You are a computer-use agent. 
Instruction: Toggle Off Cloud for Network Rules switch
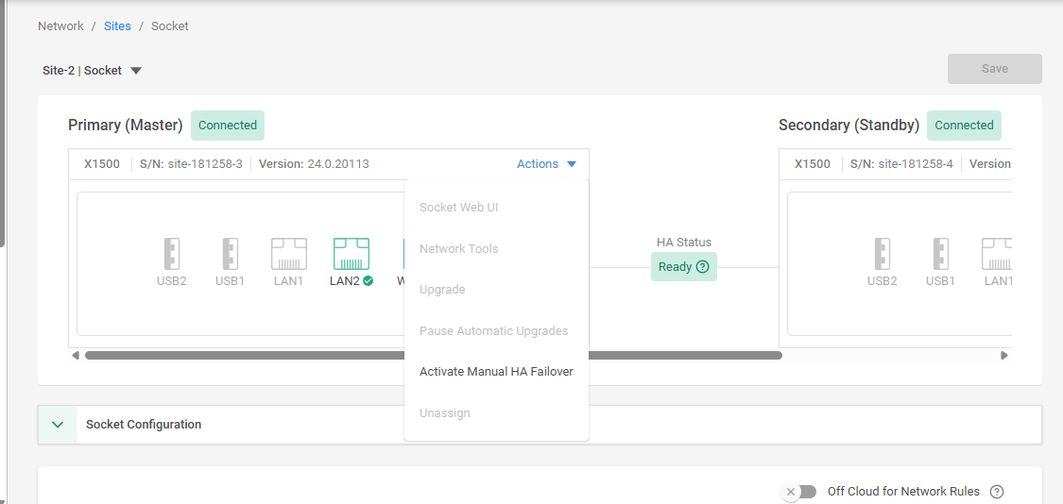pyautogui.click(x=799, y=492)
